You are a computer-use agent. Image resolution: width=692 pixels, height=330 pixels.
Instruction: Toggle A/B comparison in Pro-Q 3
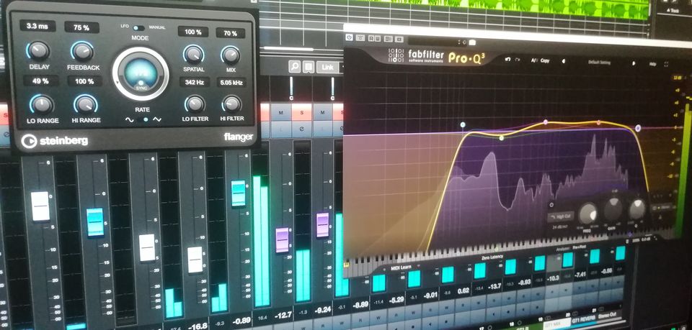pyautogui.click(x=533, y=60)
